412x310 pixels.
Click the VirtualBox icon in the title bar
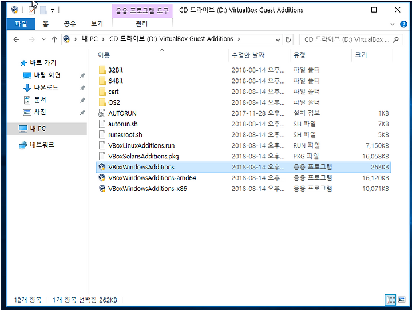point(15,10)
